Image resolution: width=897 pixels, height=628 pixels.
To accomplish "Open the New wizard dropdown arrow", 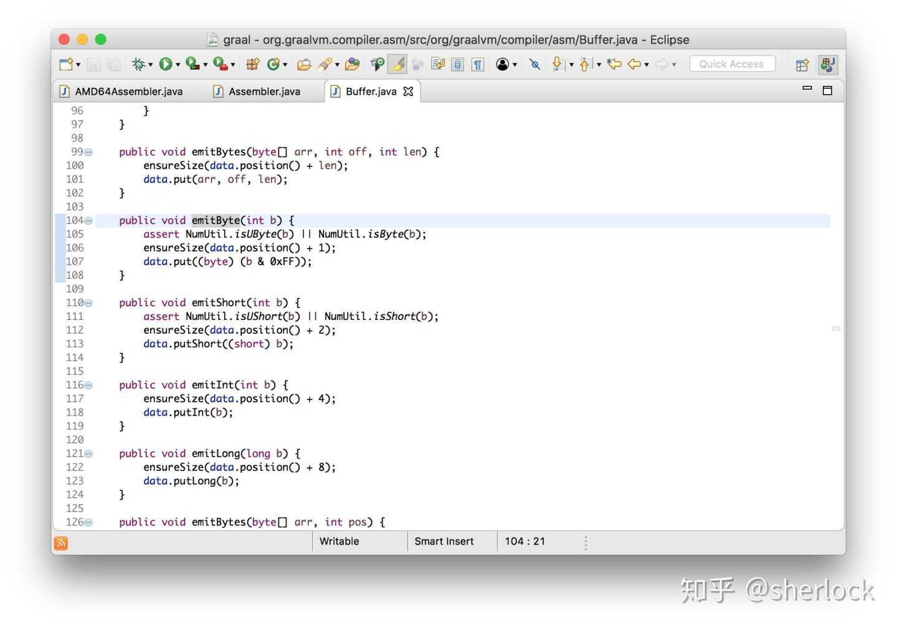I will [78, 65].
